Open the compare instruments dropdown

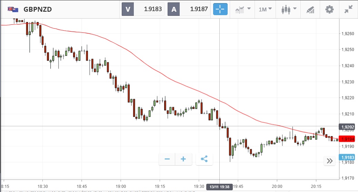tap(243, 9)
